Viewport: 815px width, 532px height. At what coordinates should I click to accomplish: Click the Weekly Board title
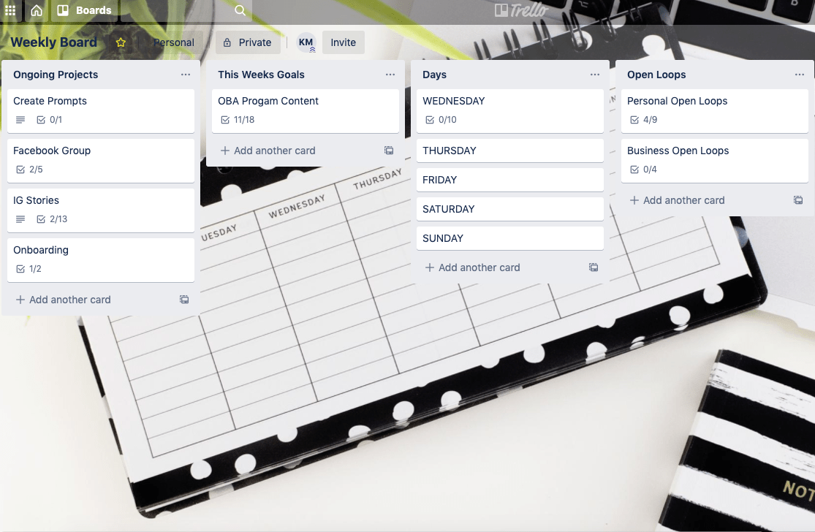53,42
